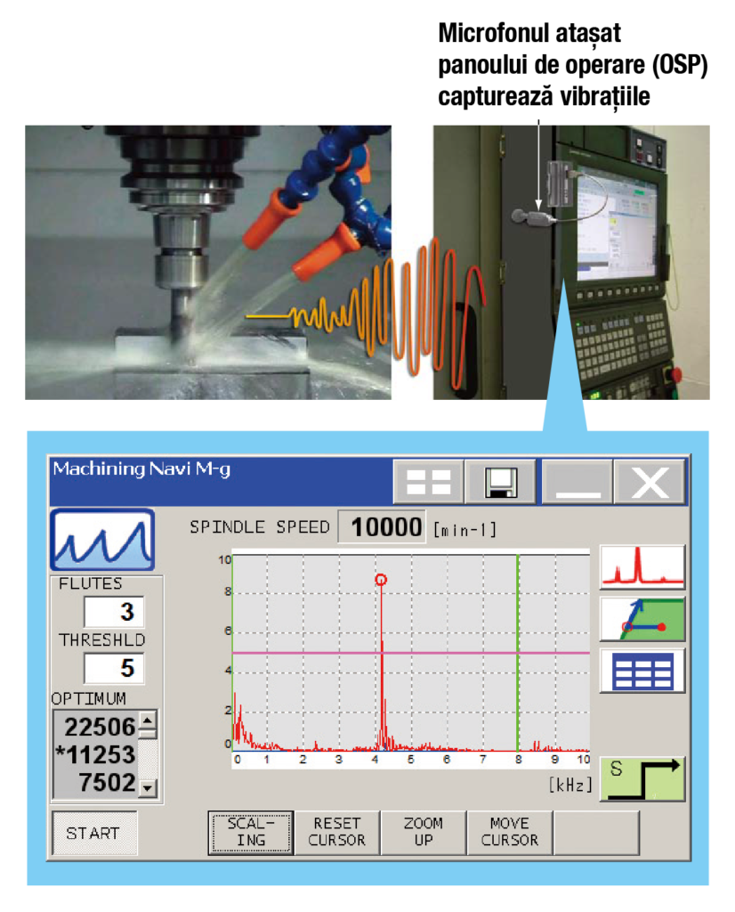This screenshot has height=912, width=735.
Task: Click the SCALING button
Action: click(251, 832)
